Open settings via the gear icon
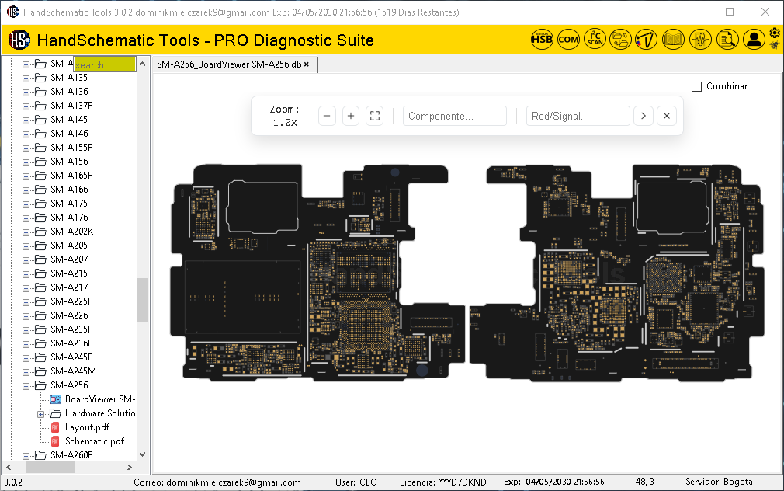Image resolution: width=784 pixels, height=491 pixels. [775, 33]
